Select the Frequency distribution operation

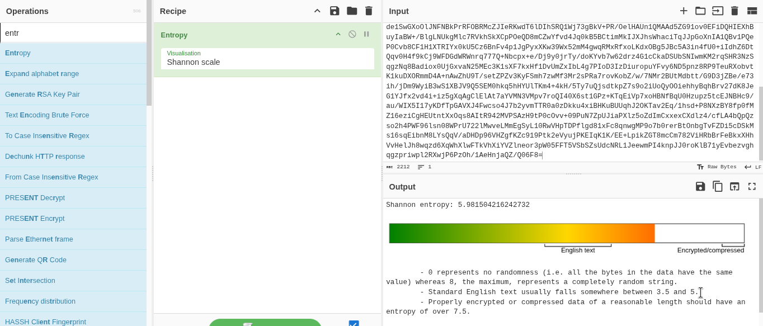click(x=73, y=301)
